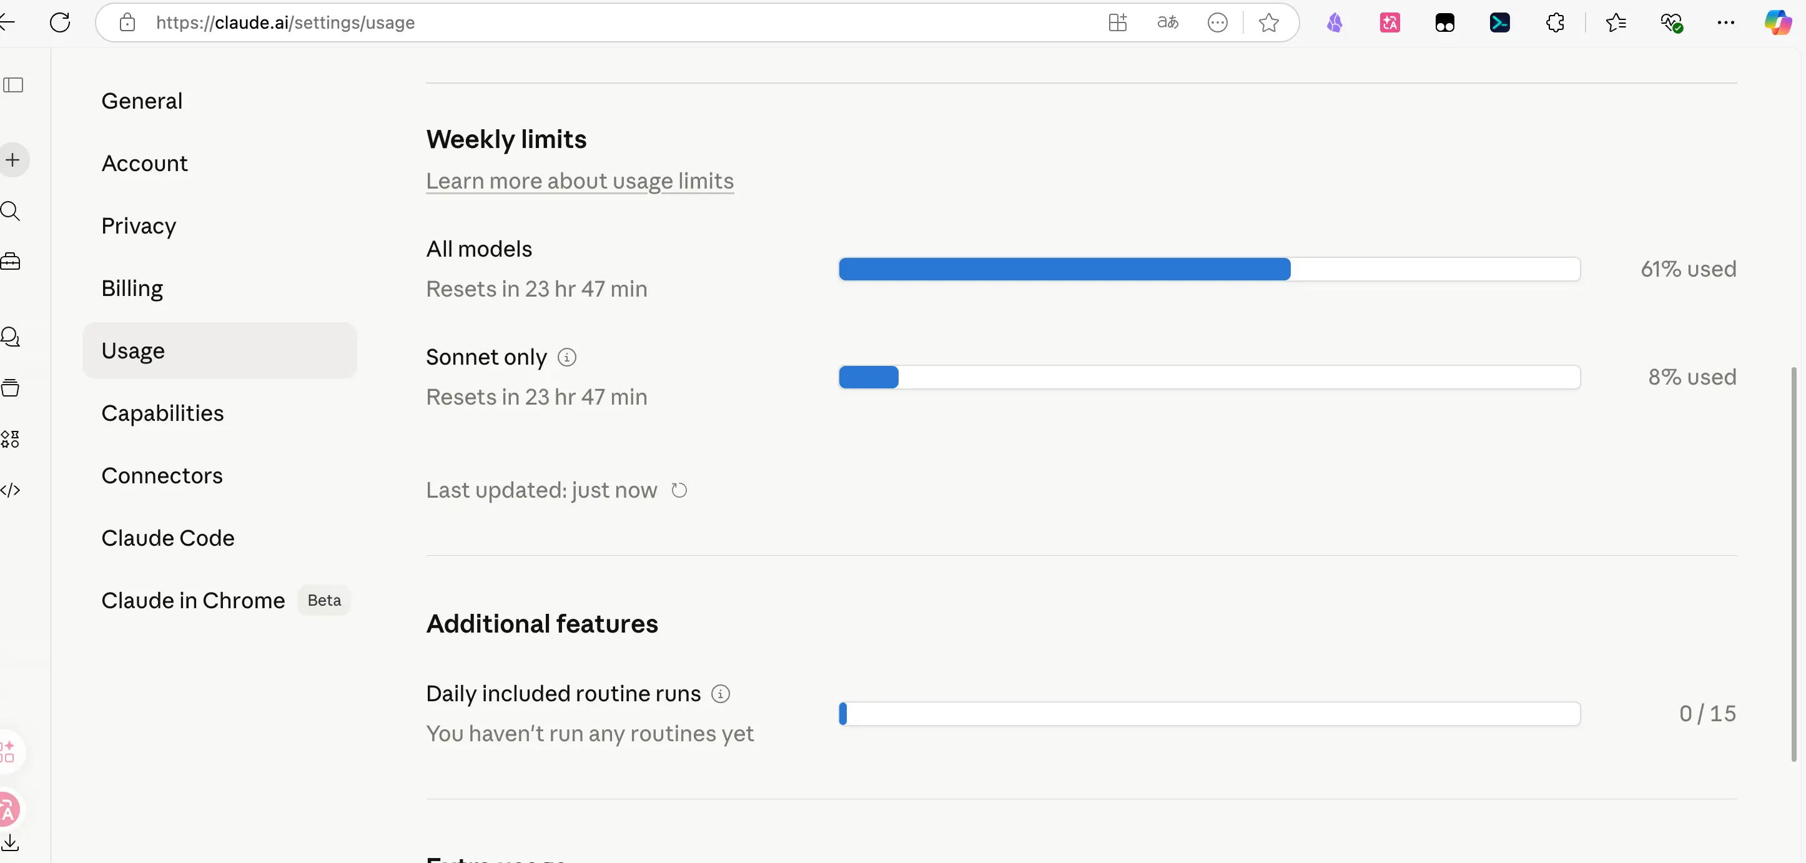Open search using the magnifier sidebar icon
Viewport: 1806px width, 863px height.
pos(11,211)
